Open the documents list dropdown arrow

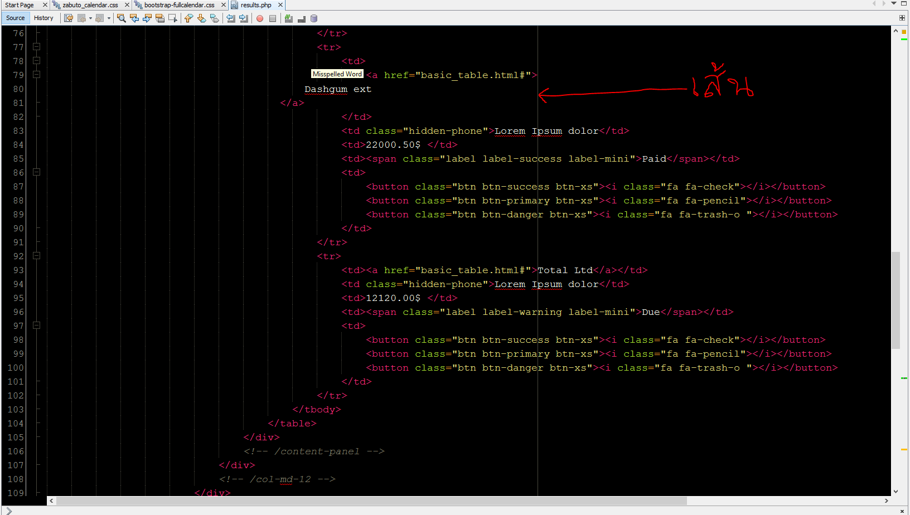click(894, 3)
